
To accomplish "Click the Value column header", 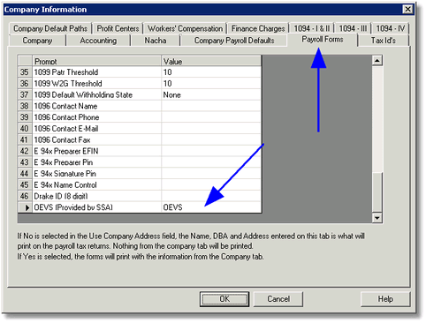I will pyautogui.click(x=211, y=61).
